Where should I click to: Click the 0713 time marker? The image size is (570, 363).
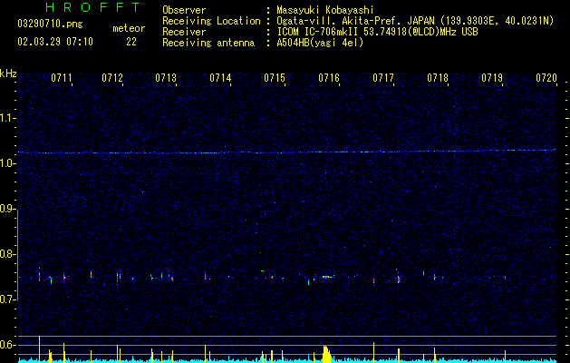[x=166, y=78]
